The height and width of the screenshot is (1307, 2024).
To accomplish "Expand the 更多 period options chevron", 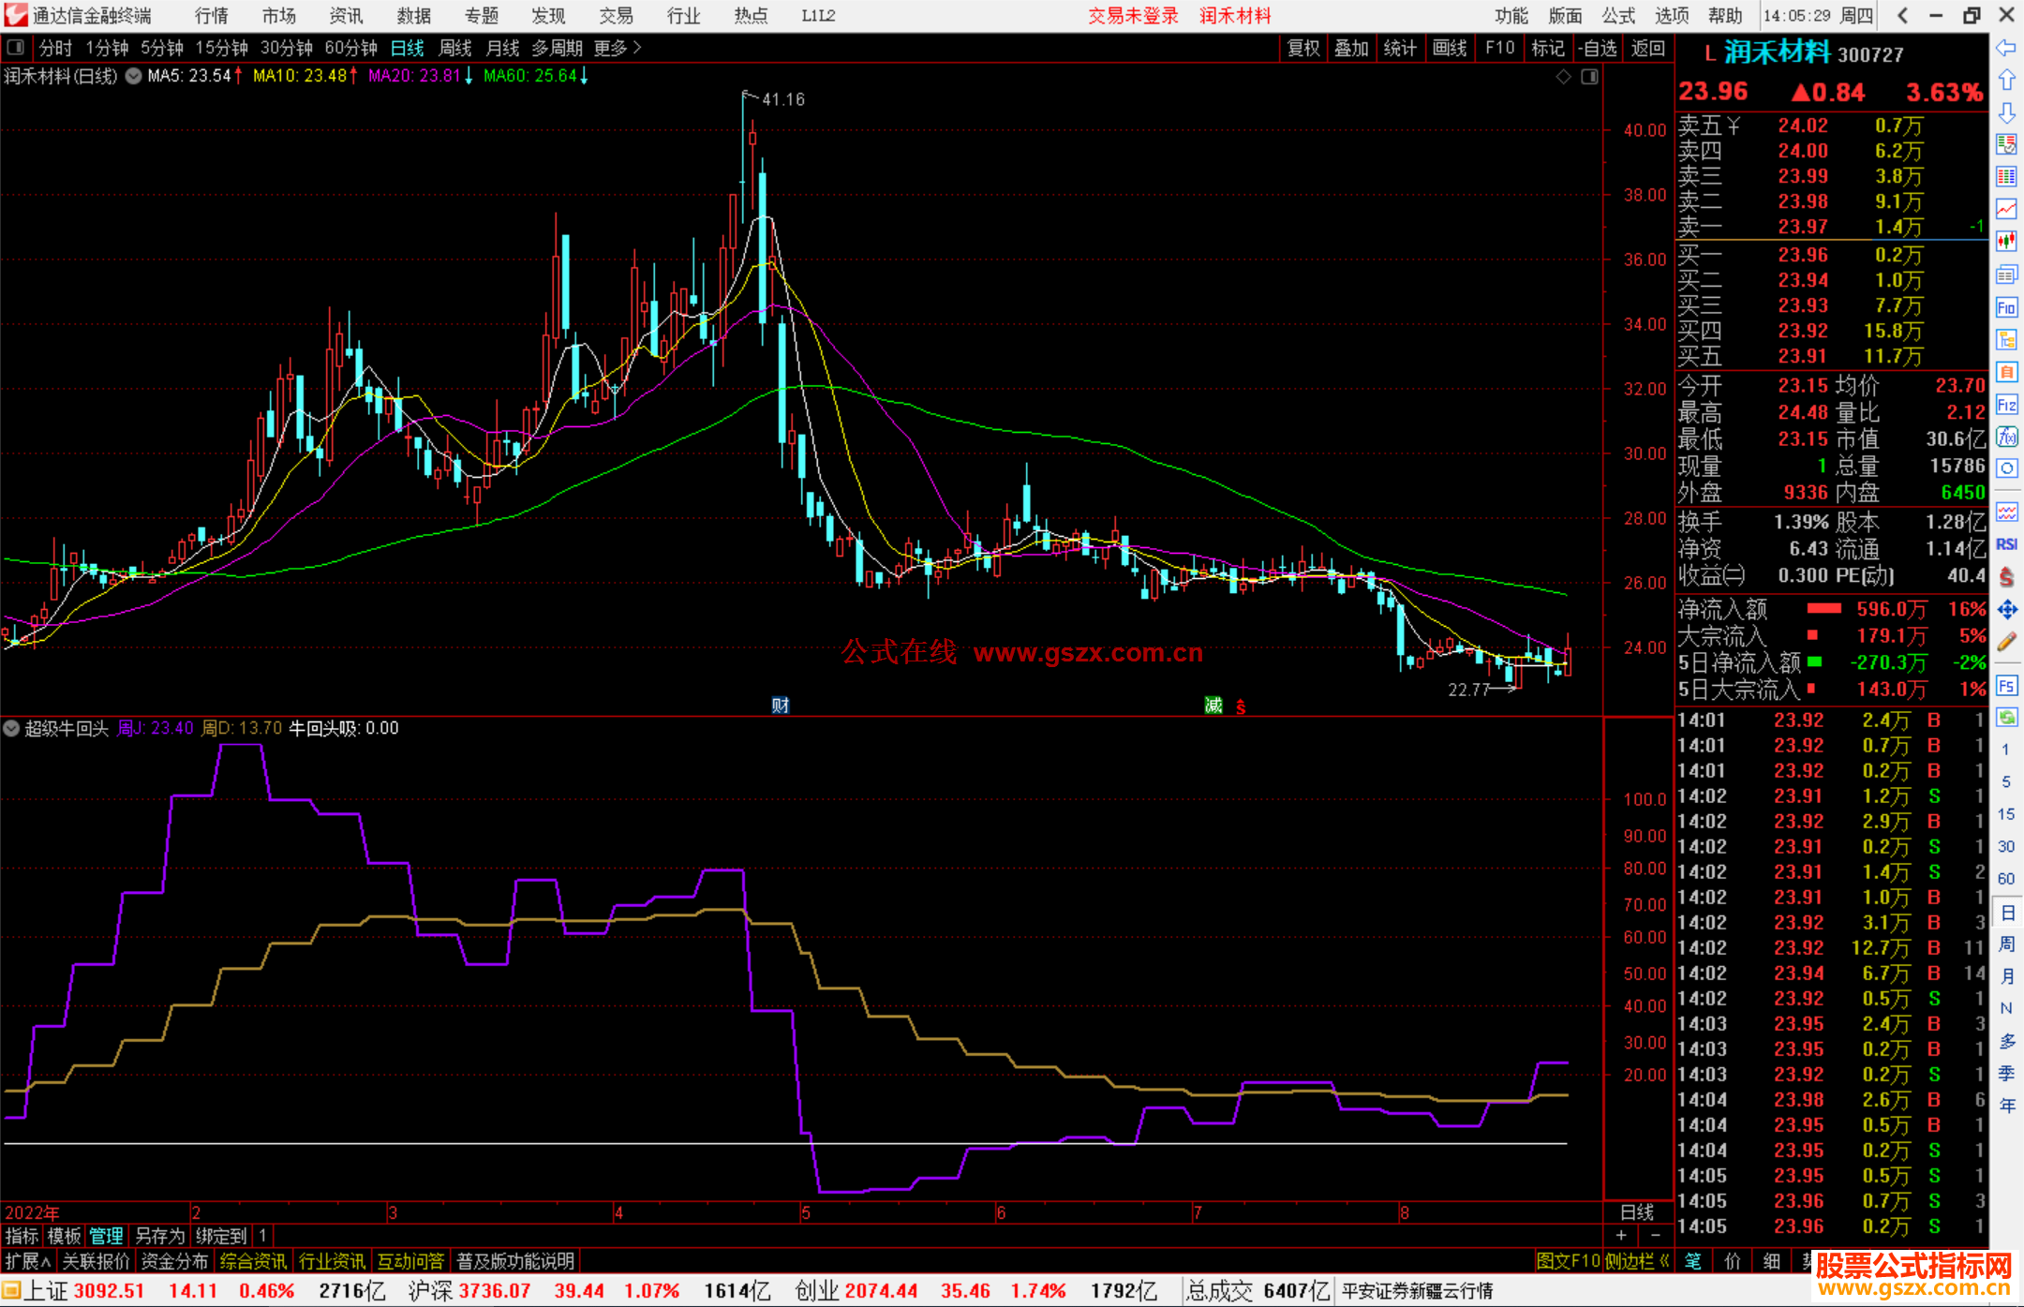I will pyautogui.click(x=638, y=48).
